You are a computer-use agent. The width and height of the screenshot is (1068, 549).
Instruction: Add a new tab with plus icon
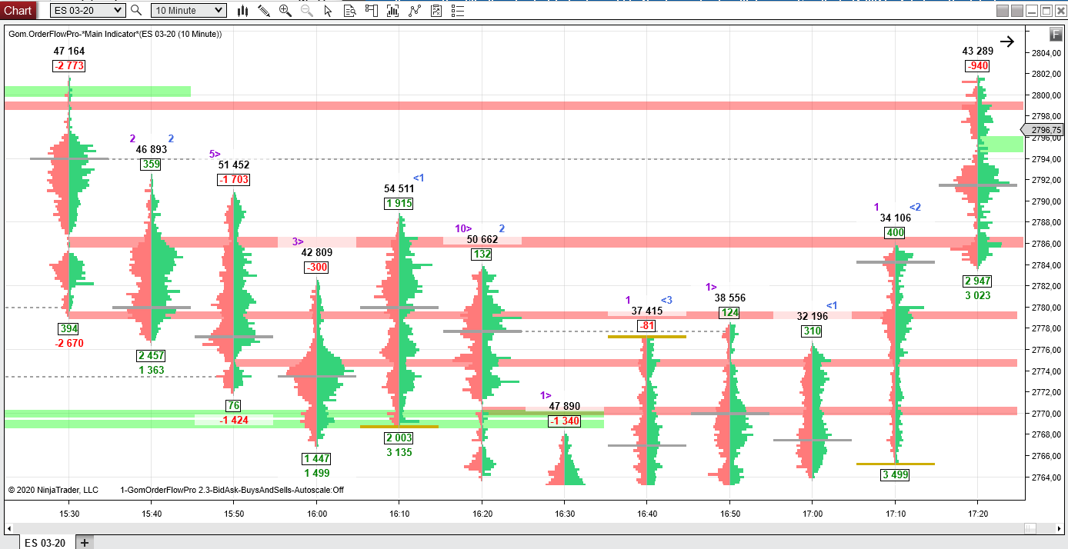pyautogui.click(x=85, y=542)
